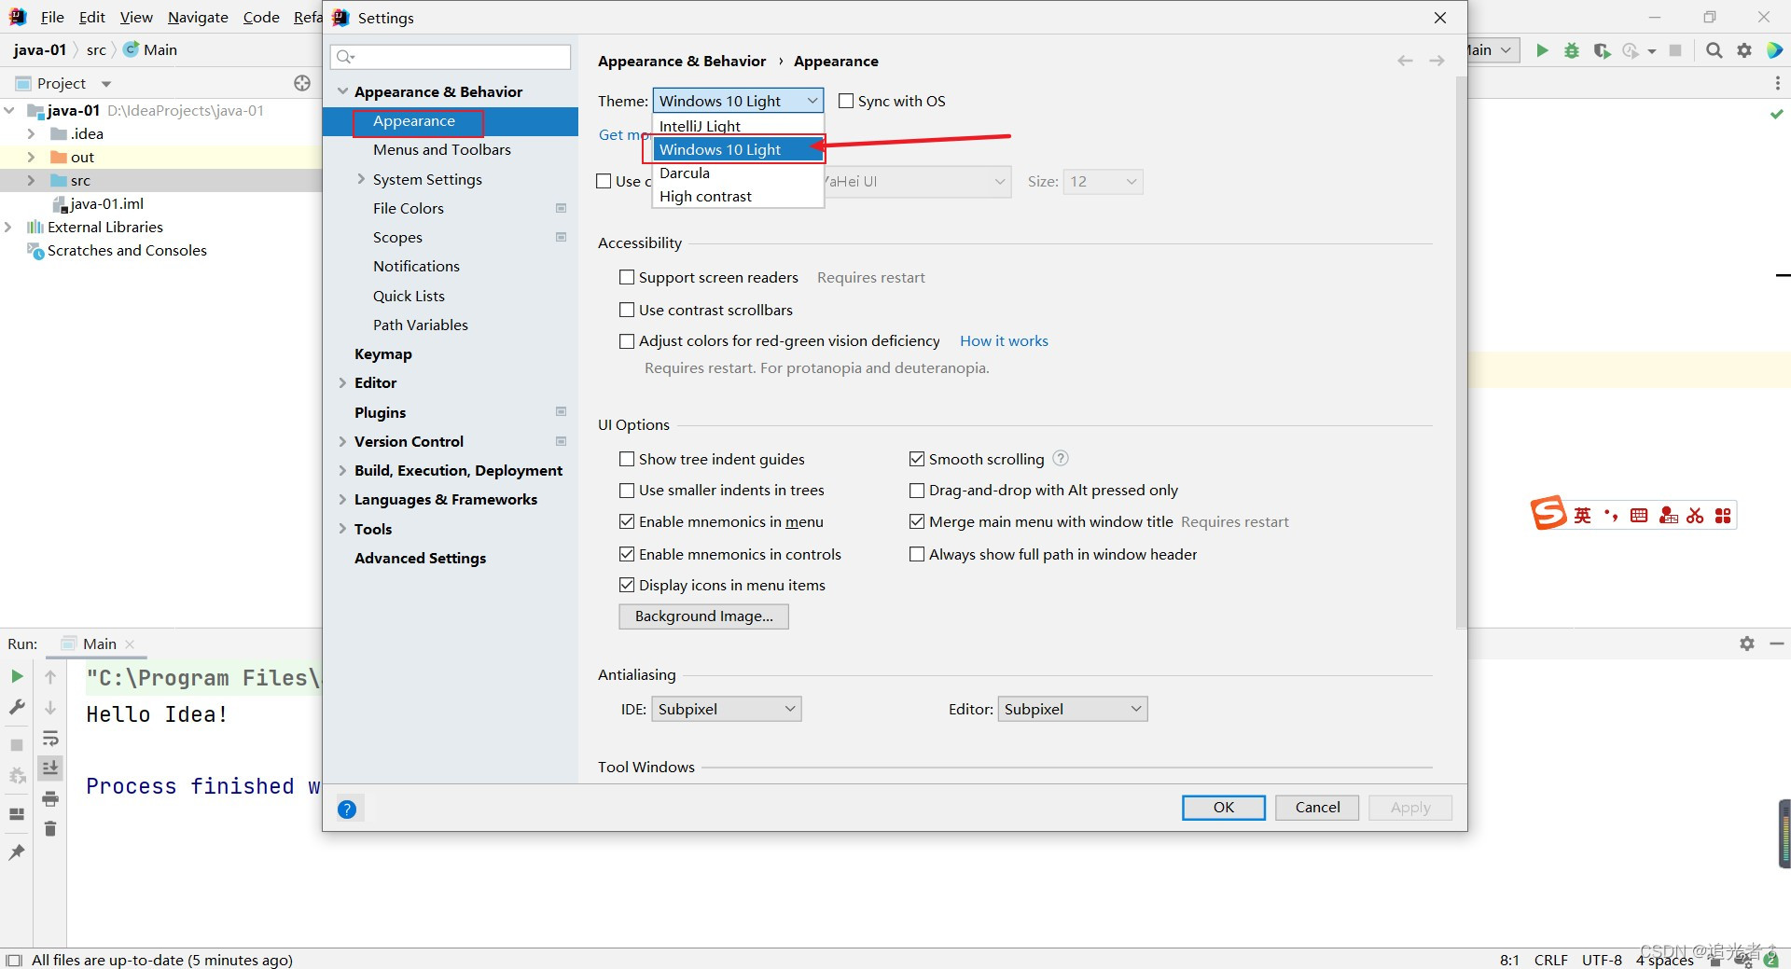Expand External Libraries node

[x=8, y=227]
